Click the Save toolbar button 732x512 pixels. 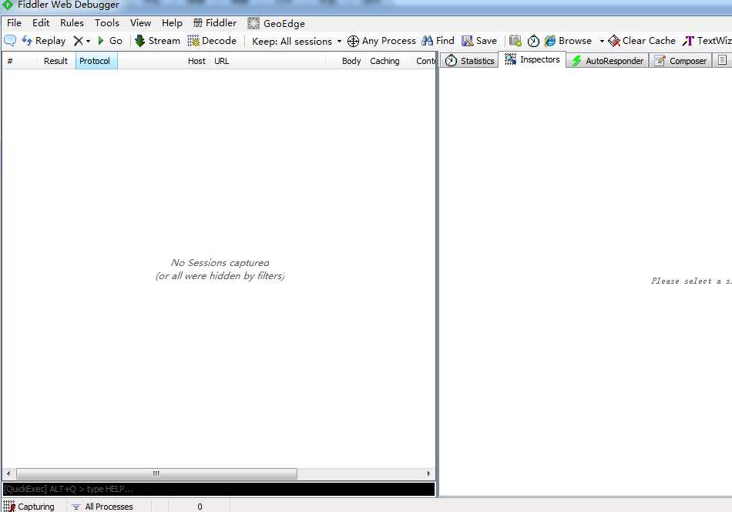[479, 41]
